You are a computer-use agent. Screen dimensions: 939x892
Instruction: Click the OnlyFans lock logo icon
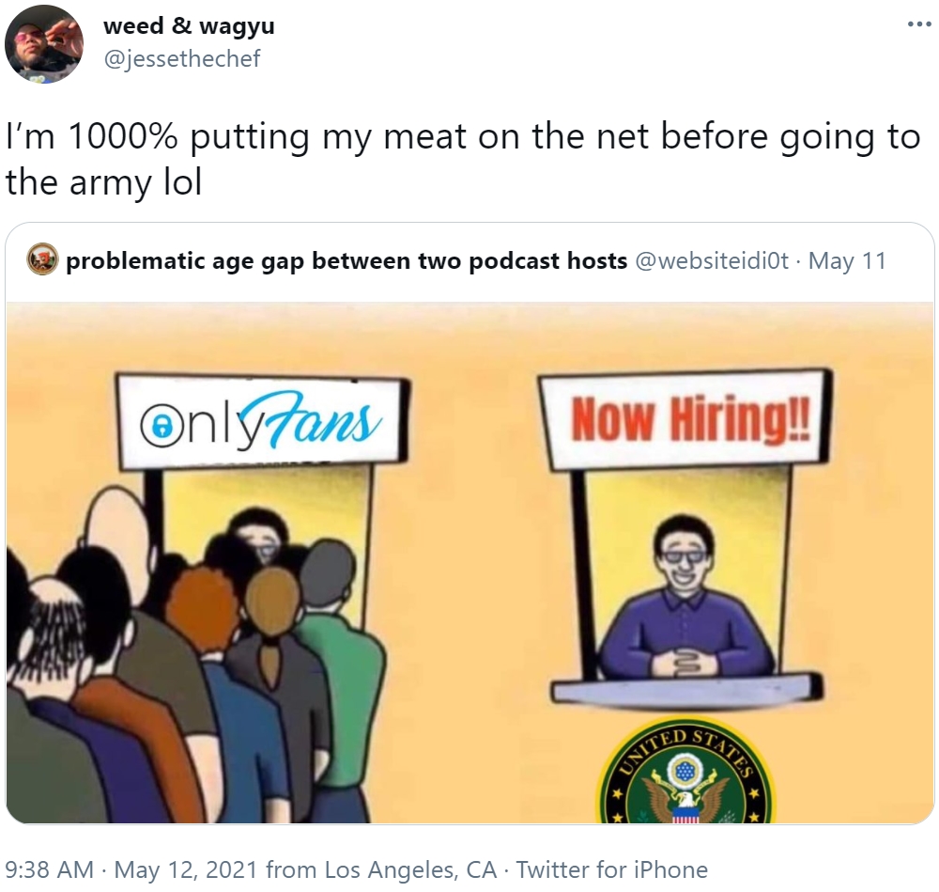[157, 426]
